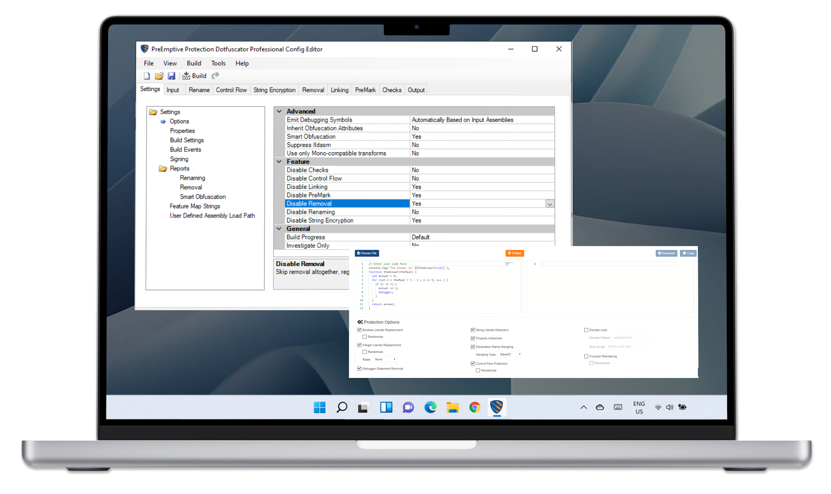
Task: Select the Reports folder icon in the tree
Action: coord(162,169)
